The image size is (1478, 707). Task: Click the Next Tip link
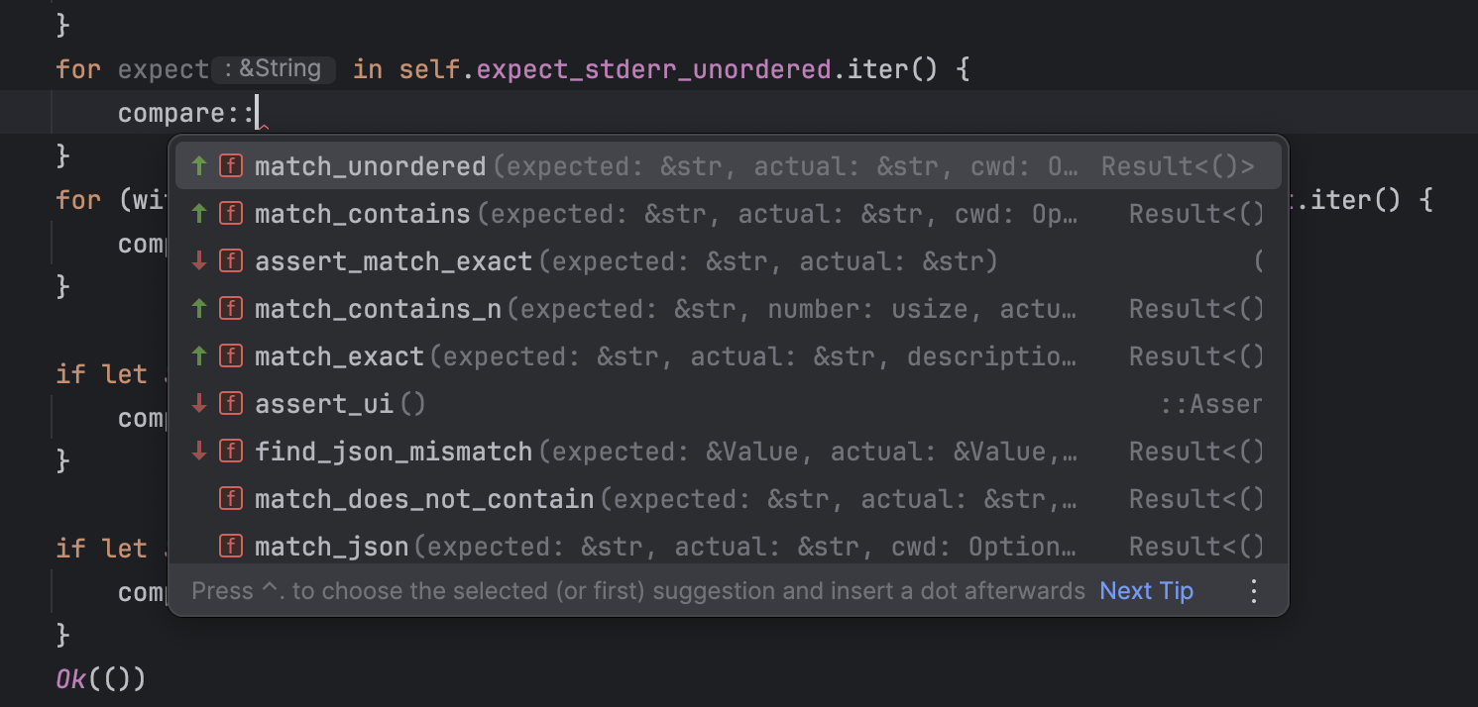(x=1146, y=590)
